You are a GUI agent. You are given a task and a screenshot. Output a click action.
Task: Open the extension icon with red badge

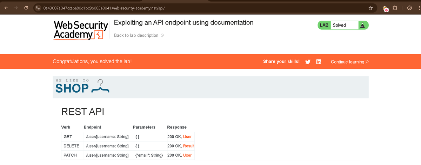[386, 8]
